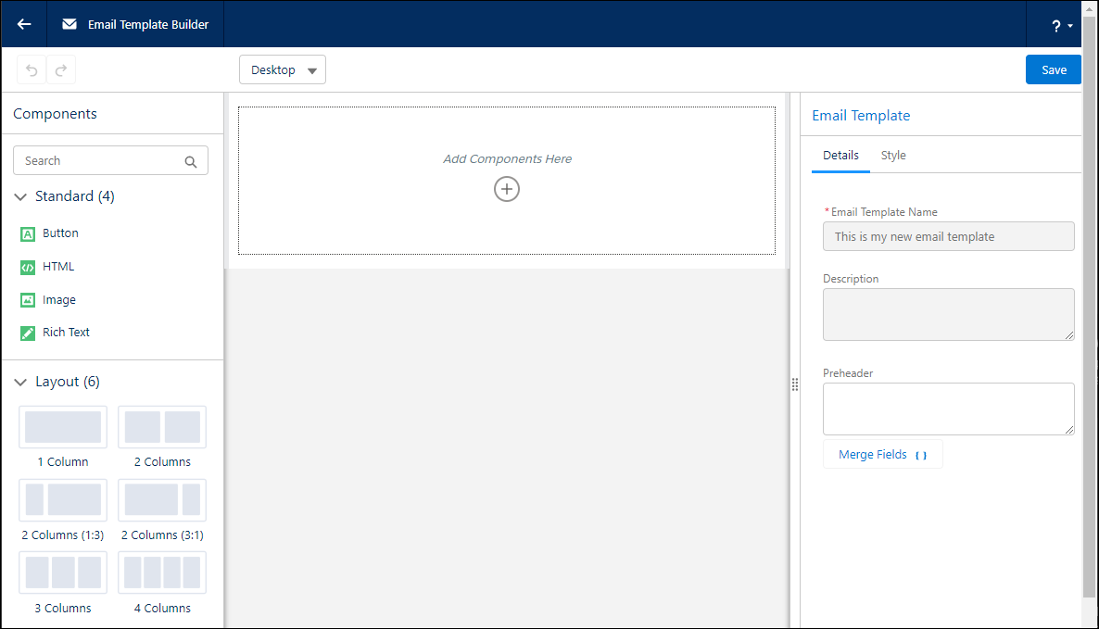Select the Rich Text component icon
The height and width of the screenshot is (629, 1099).
(x=27, y=333)
